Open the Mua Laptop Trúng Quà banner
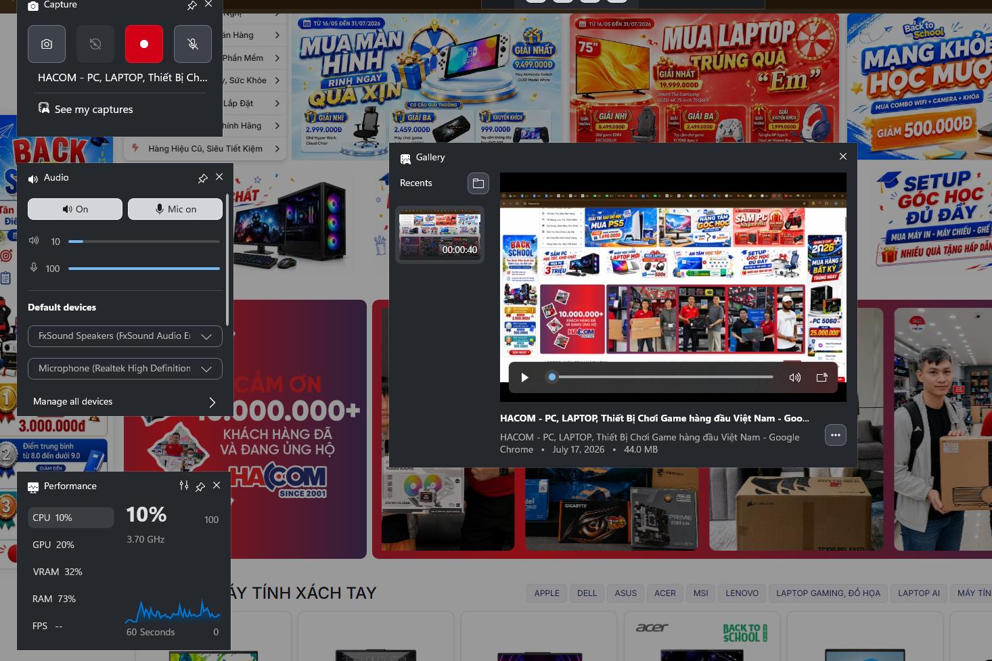The height and width of the screenshot is (661, 992). 704,80
